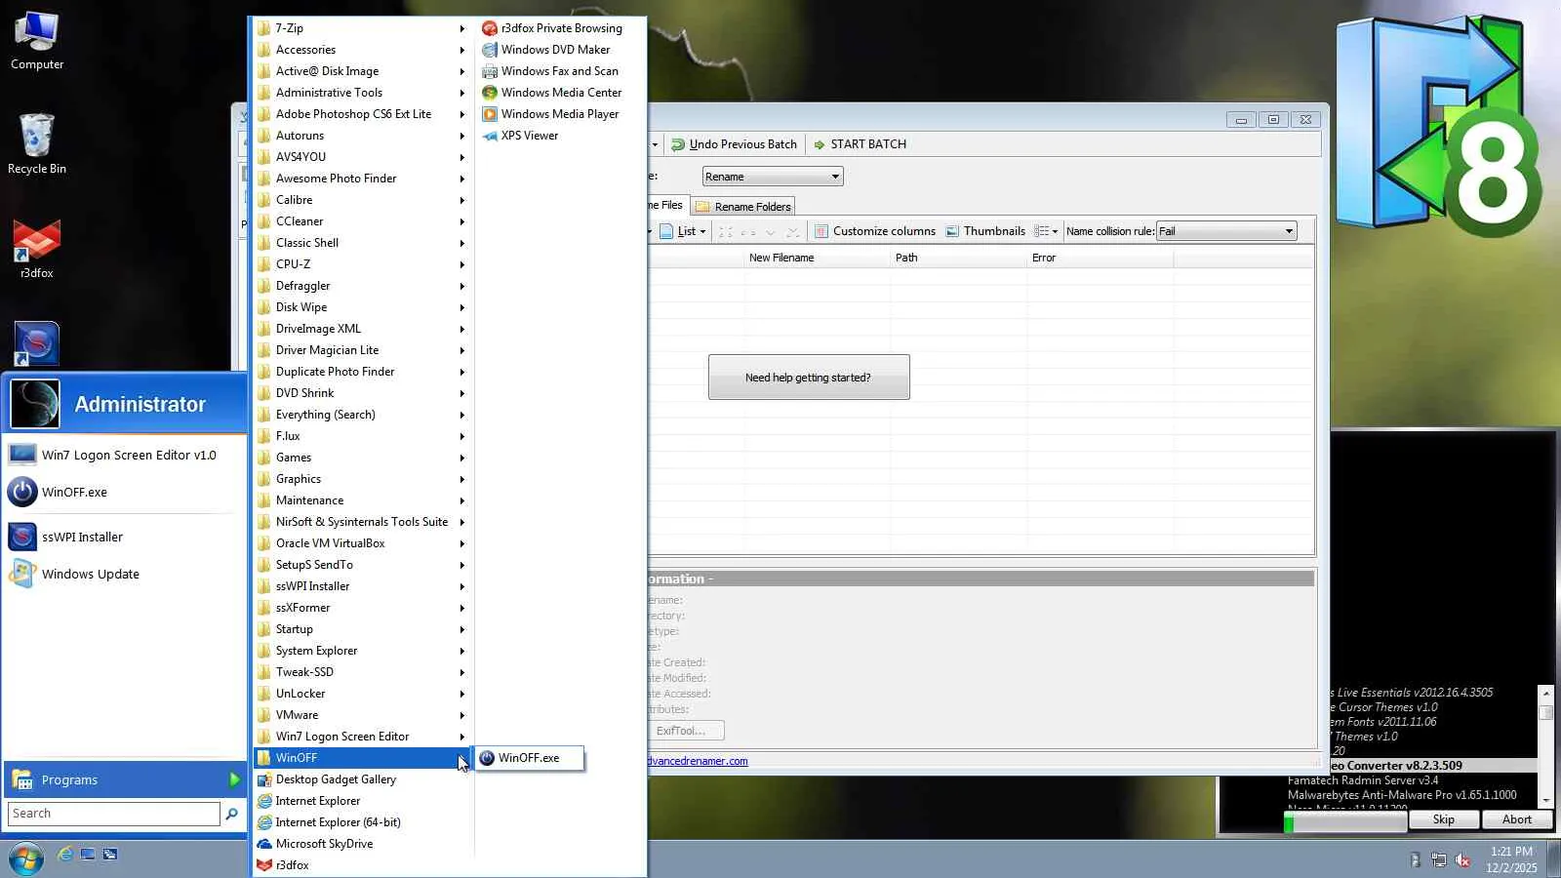Open the Rename batch mode dropdown
Screen dimensions: 1561x878
[773, 177]
